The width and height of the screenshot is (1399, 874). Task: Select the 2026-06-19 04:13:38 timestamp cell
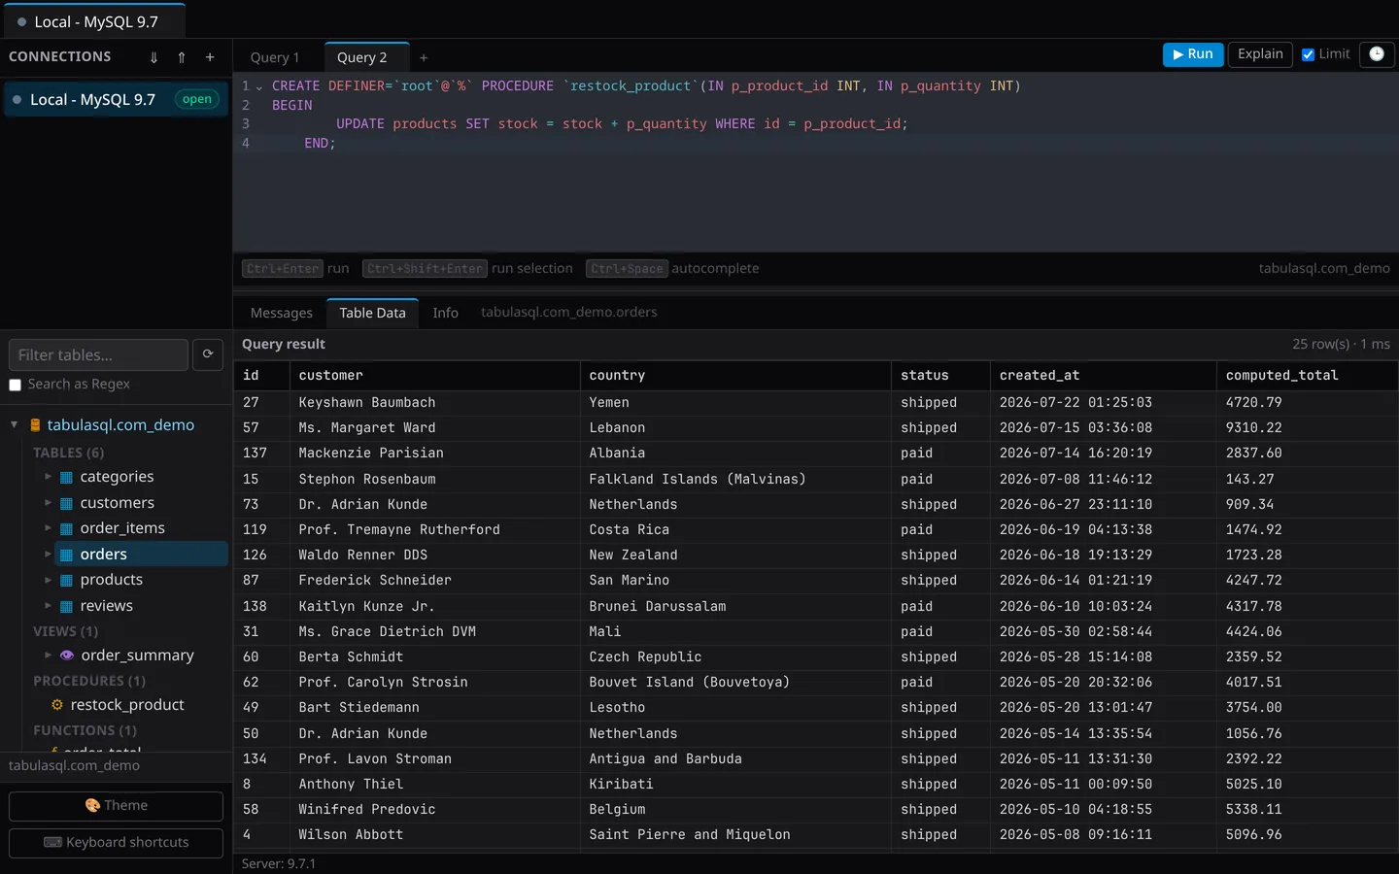(1103, 530)
